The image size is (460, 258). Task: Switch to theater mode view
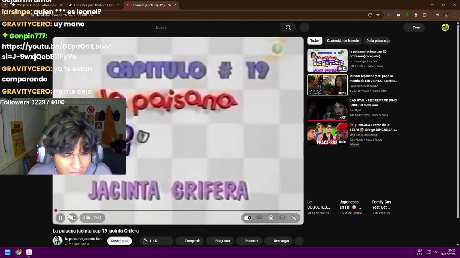pyautogui.click(x=282, y=218)
